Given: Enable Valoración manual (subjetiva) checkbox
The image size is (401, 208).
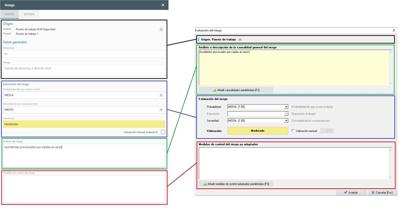Looking at the screenshot, I should tap(162, 132).
